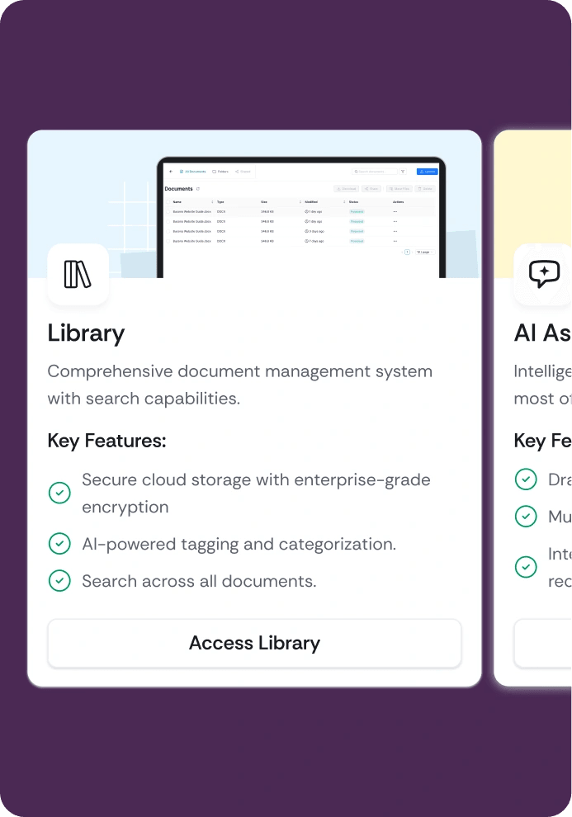Image resolution: width=572 pixels, height=817 pixels.
Task: Click check icon beside Search across all documents
Action: coord(59,580)
